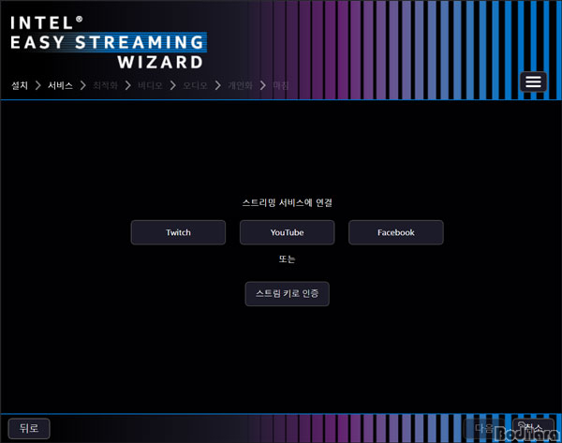Click the Intel Easy Streaming Wizard logo
This screenshot has width=562, height=443.
108,42
